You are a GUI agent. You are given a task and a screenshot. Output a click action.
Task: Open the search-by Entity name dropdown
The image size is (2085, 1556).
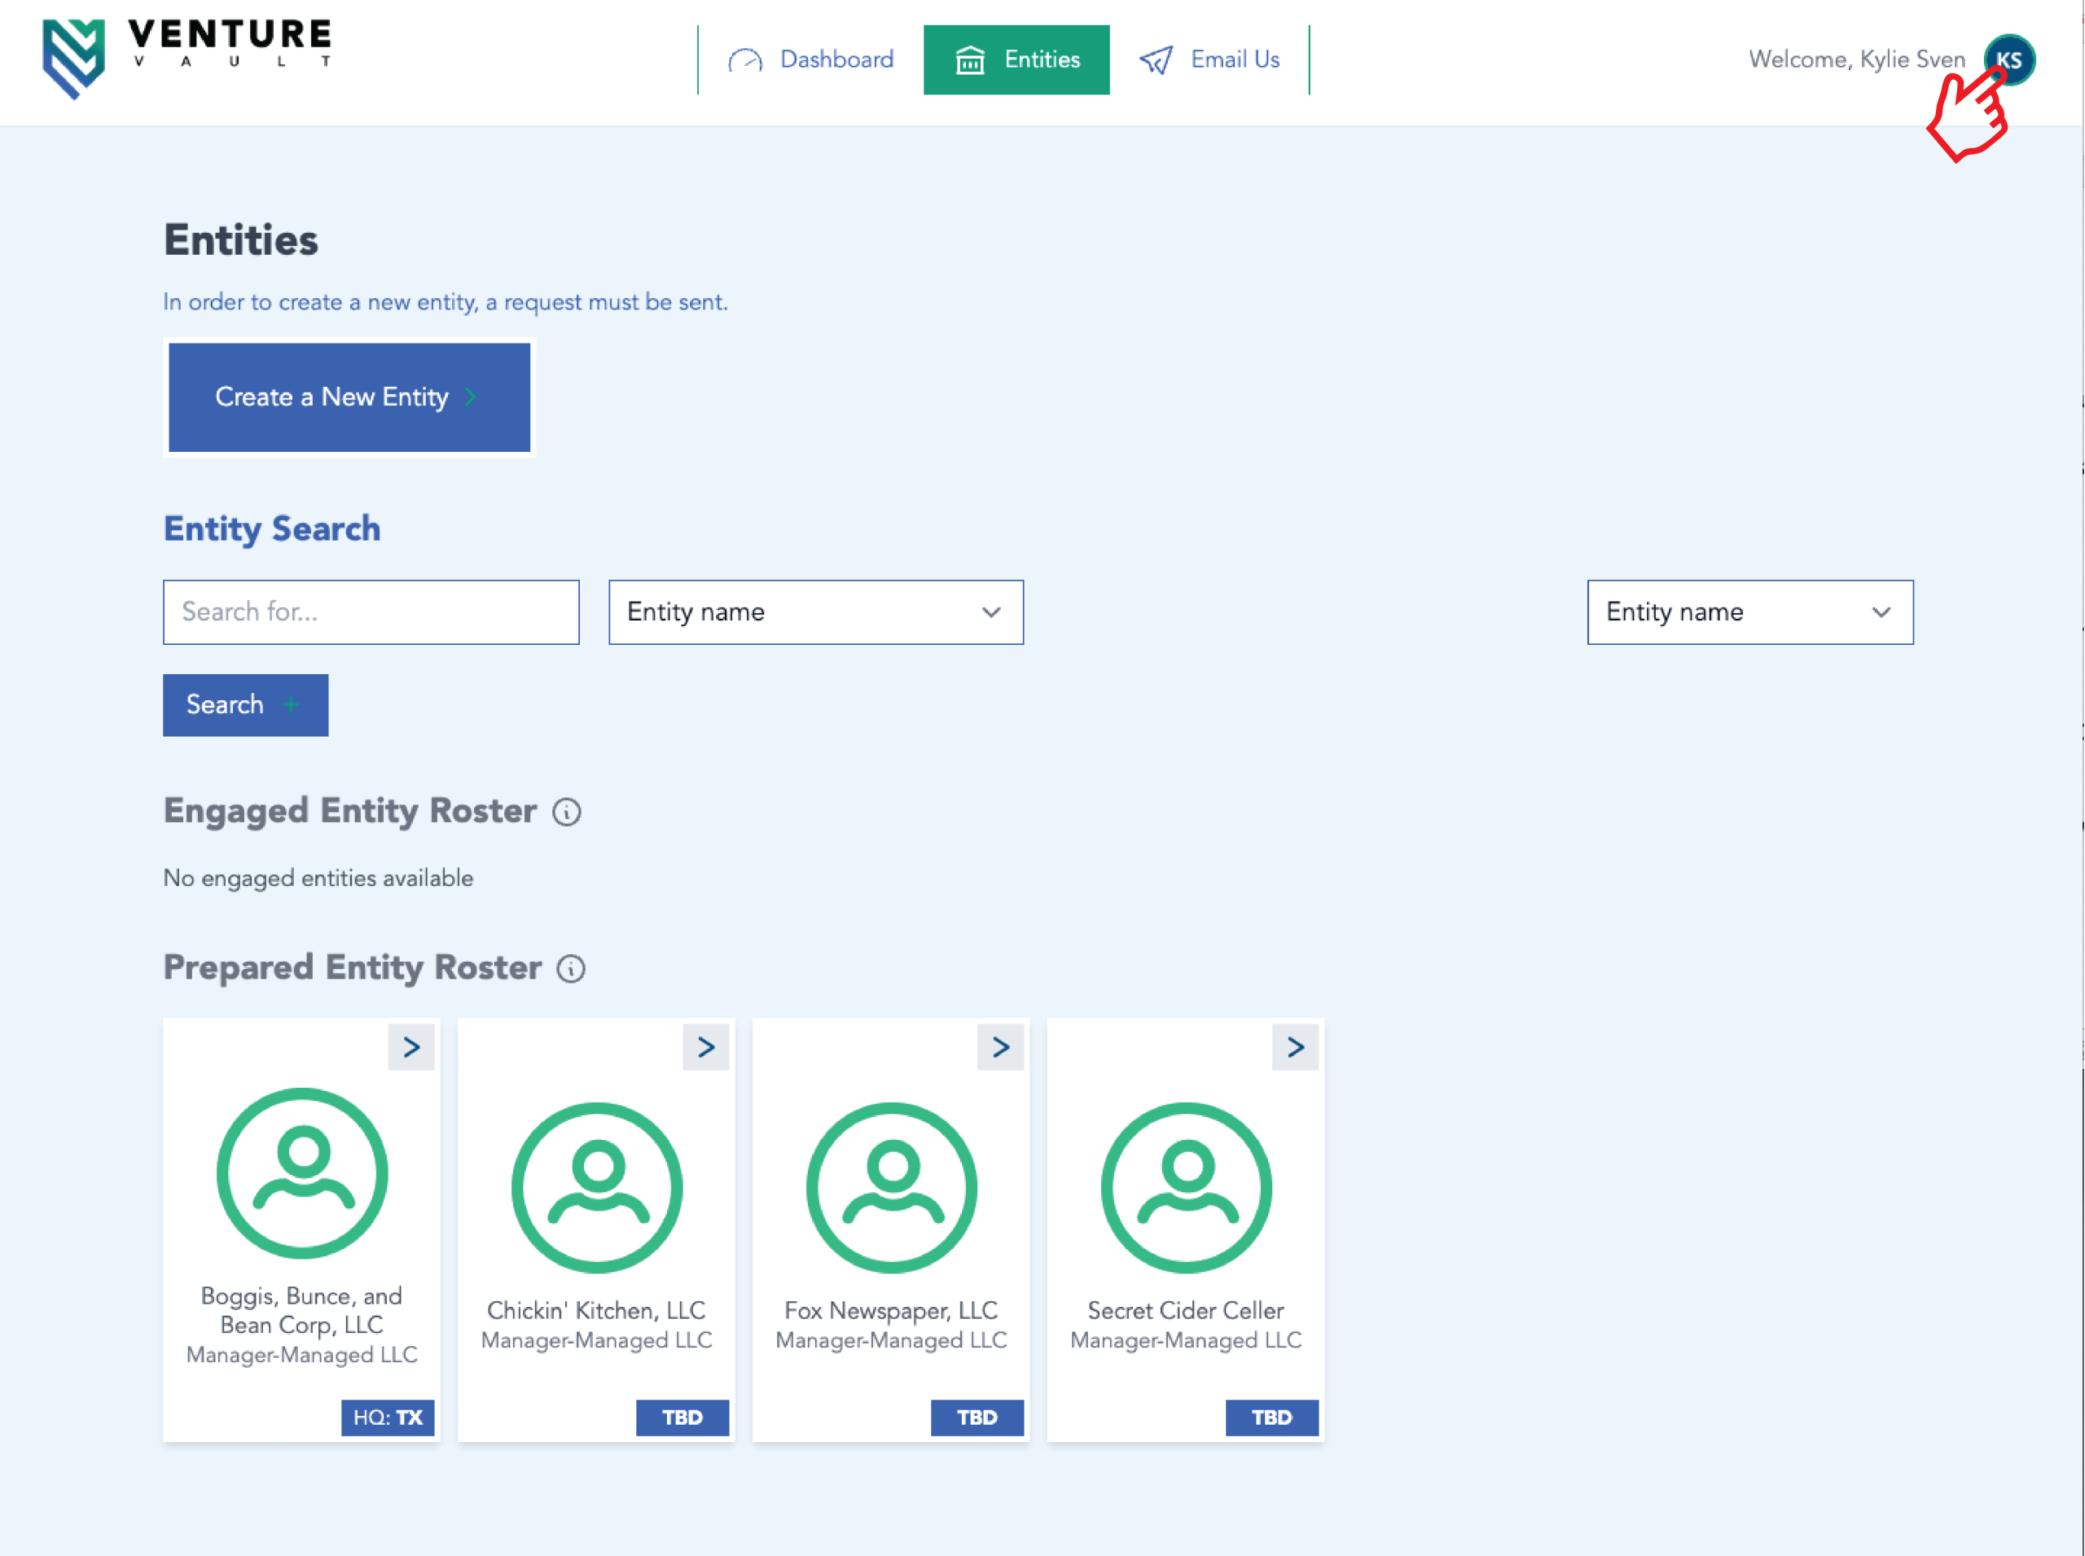coord(815,612)
